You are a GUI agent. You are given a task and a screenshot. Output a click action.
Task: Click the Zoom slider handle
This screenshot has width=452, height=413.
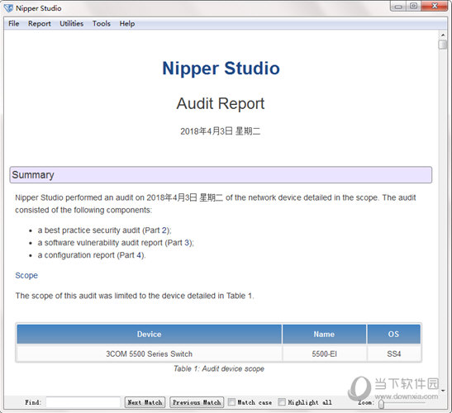coord(381,404)
